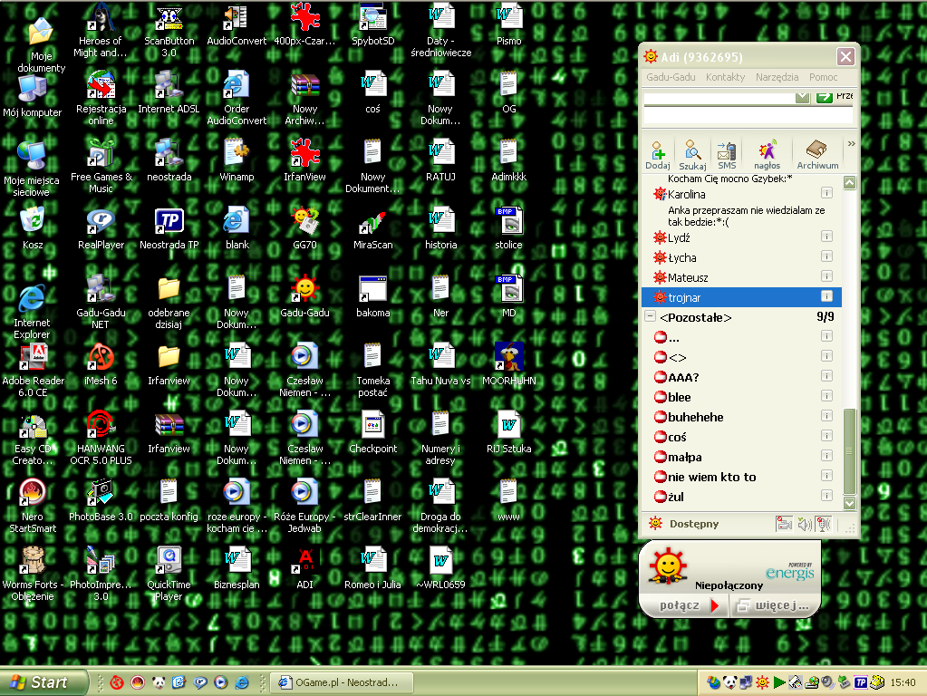Open the Szukaj search tool
Image resolution: width=927 pixels, height=696 pixels.
click(x=691, y=152)
